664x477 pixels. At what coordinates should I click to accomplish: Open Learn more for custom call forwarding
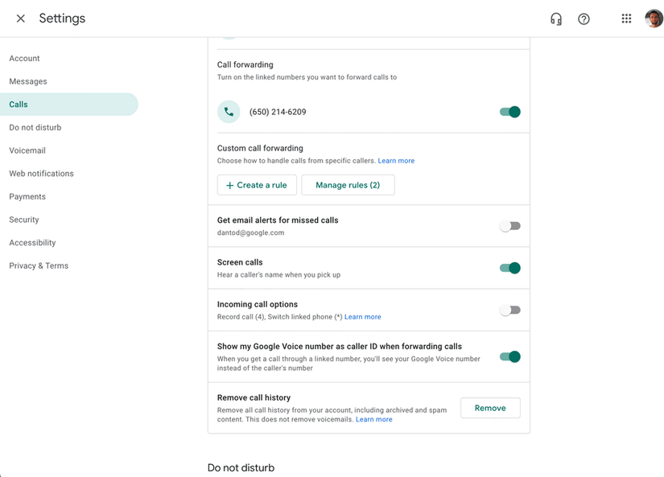click(x=396, y=161)
